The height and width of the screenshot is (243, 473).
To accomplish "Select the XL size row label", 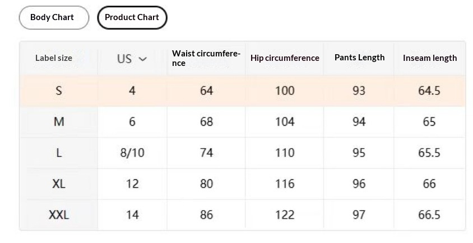I will tap(59, 184).
